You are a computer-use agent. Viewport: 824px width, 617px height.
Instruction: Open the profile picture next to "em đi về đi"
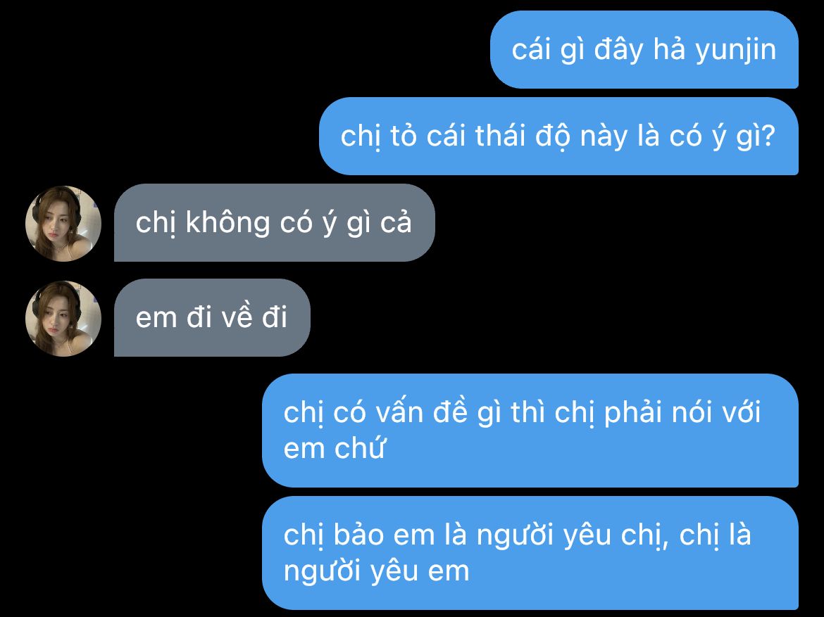coord(63,318)
